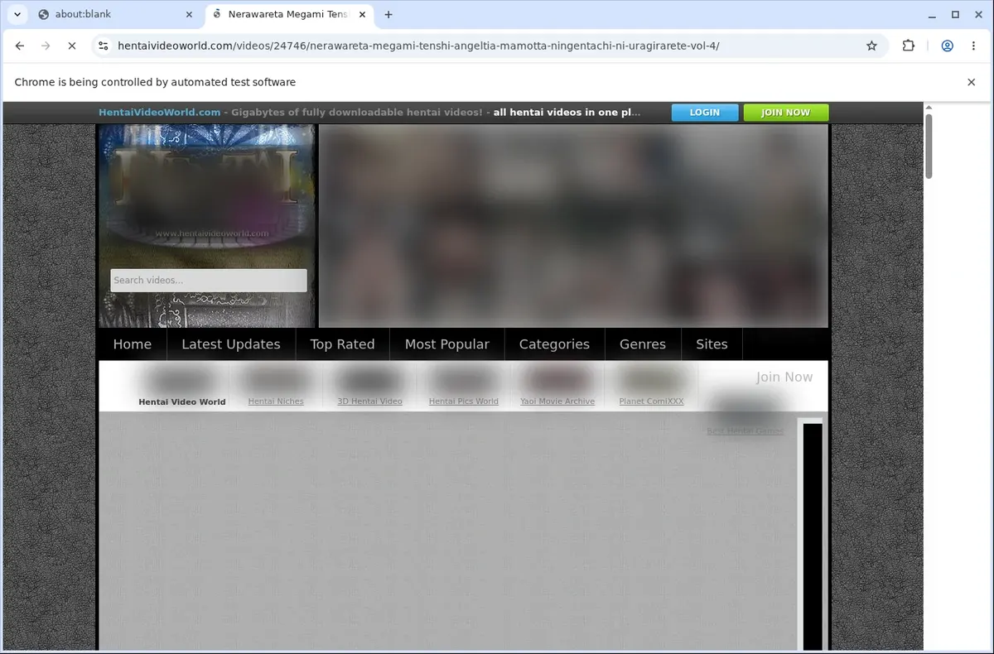Close the Nerawareta Megami tab
This screenshot has height=654, width=994.
click(x=362, y=14)
